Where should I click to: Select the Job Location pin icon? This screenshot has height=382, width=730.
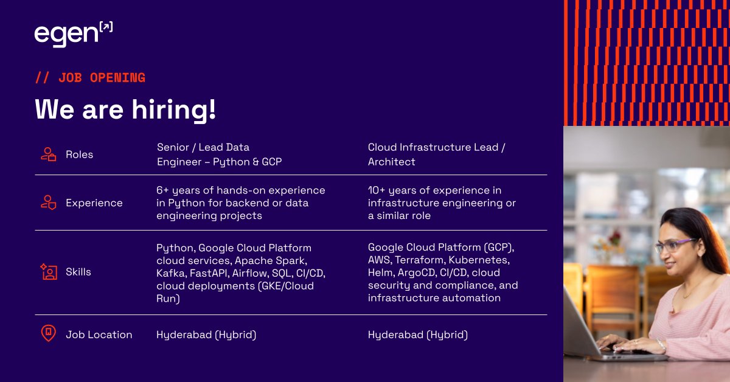[49, 334]
